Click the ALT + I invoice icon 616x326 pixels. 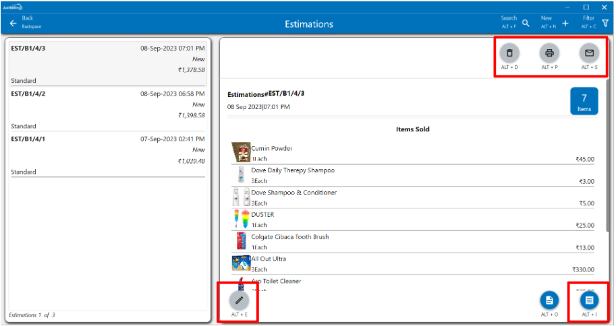tap(590, 300)
